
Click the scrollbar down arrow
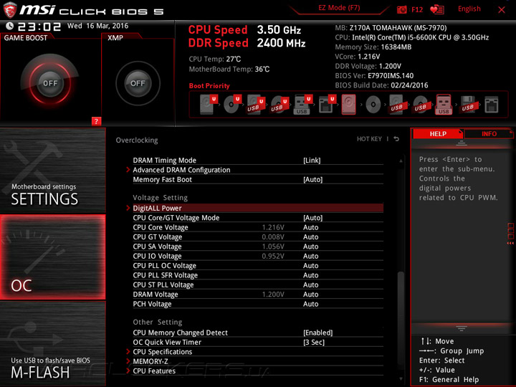pyautogui.click(x=401, y=379)
